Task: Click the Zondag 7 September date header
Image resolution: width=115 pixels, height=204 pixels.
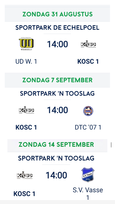Action: pos(57,80)
